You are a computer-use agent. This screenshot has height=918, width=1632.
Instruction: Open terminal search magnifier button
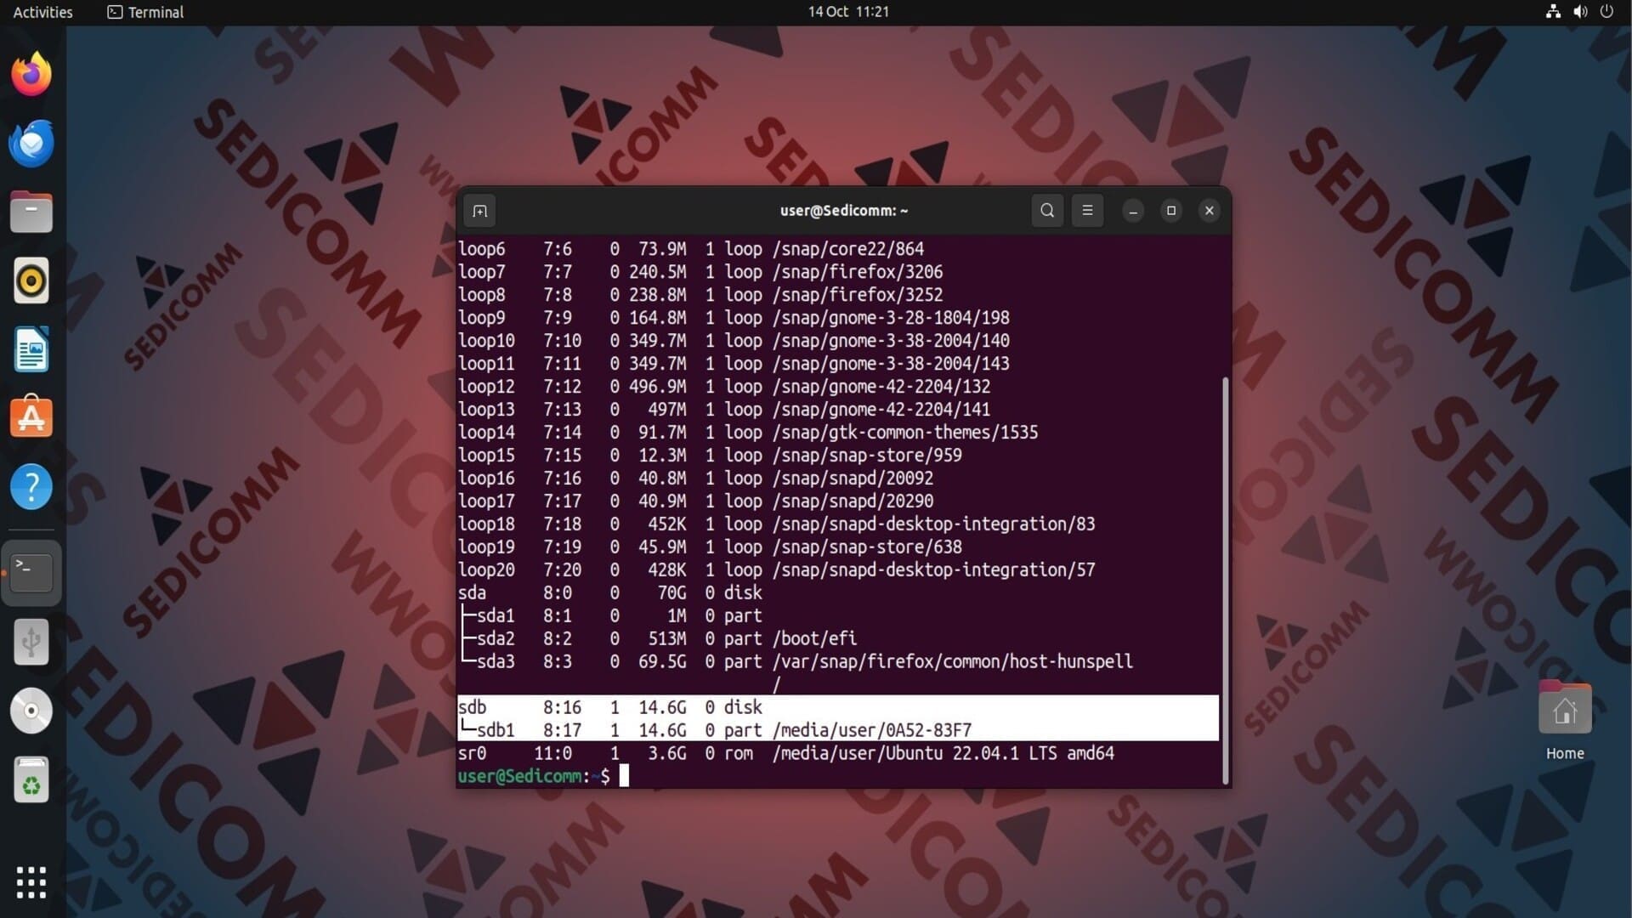[1047, 211]
